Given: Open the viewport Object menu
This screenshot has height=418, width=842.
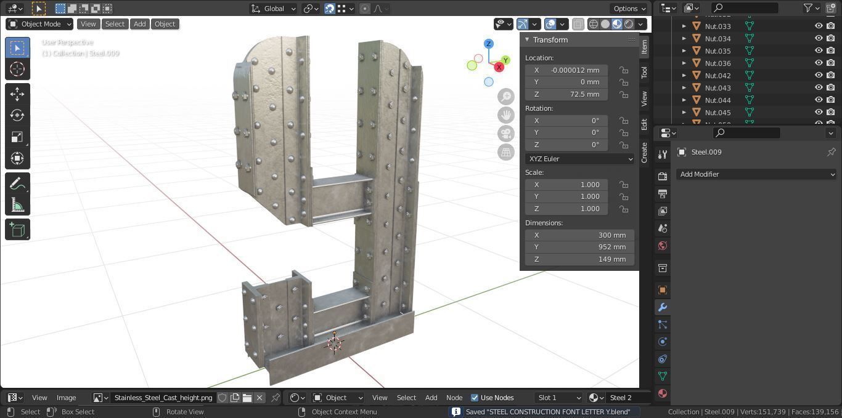Looking at the screenshot, I should tap(165, 24).
